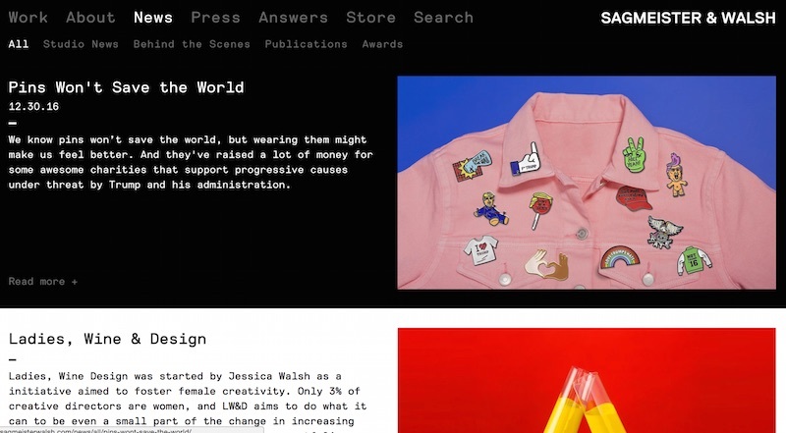Open Ladies, Wine & Design article title

coord(107,339)
